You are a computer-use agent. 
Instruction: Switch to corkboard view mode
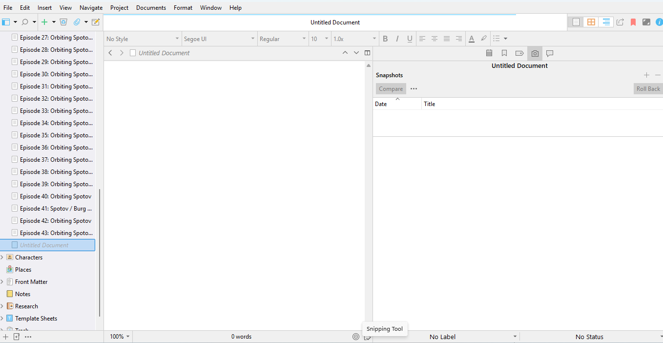point(591,22)
